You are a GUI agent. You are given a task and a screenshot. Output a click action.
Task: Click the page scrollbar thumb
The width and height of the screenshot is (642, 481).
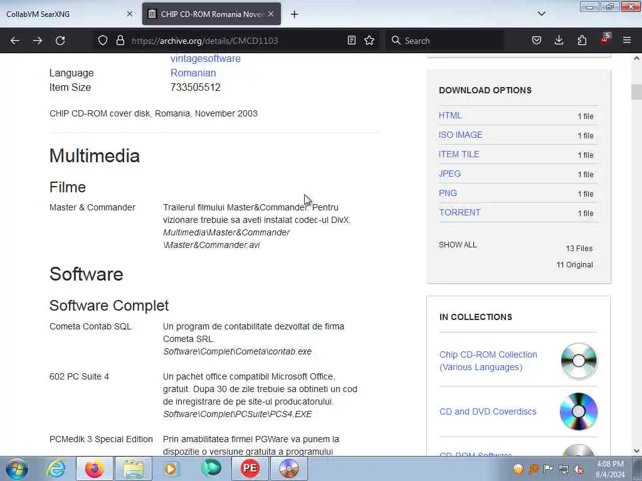pyautogui.click(x=636, y=91)
